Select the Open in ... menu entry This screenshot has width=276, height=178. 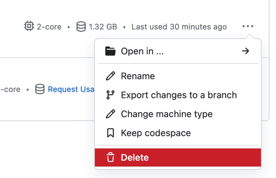pyautogui.click(x=178, y=51)
